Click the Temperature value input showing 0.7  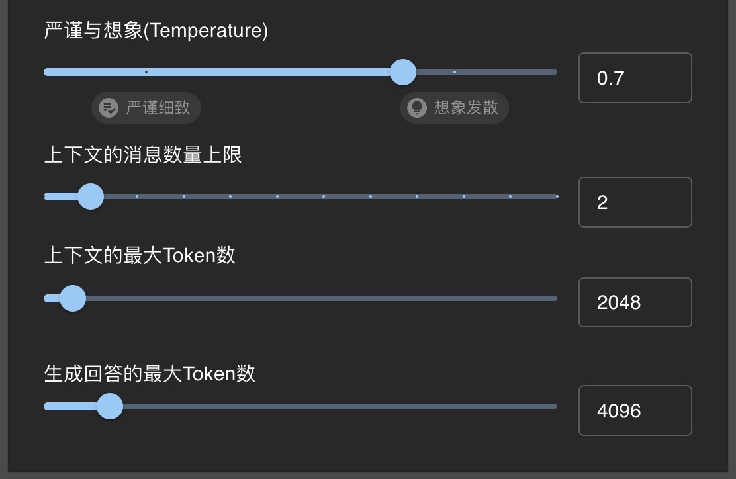point(634,77)
